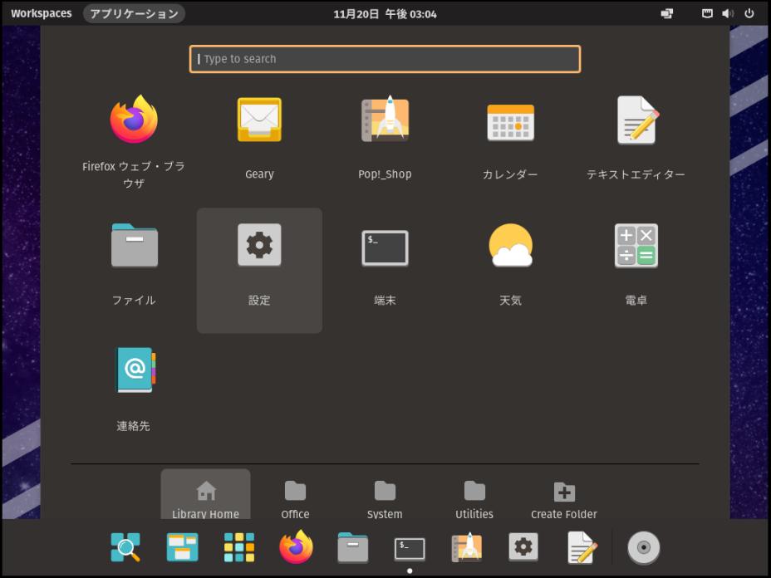Open the applications grid icon in dock

pos(239,547)
